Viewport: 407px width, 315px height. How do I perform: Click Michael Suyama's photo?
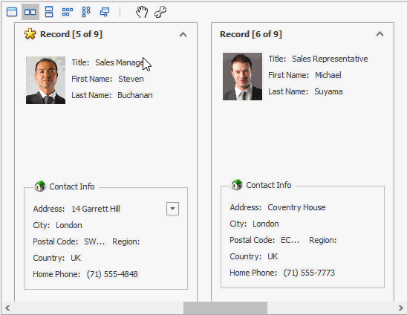coord(242,77)
